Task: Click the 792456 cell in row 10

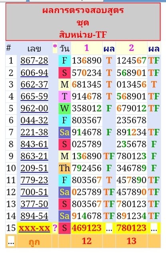Action: click(x=87, y=168)
